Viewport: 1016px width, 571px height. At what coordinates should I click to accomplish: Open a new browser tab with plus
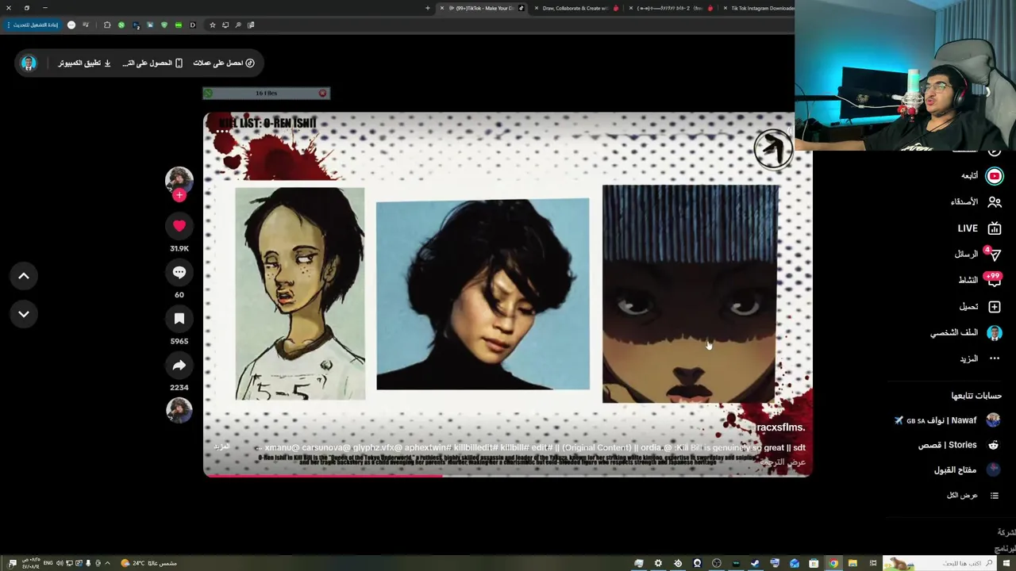point(427,8)
